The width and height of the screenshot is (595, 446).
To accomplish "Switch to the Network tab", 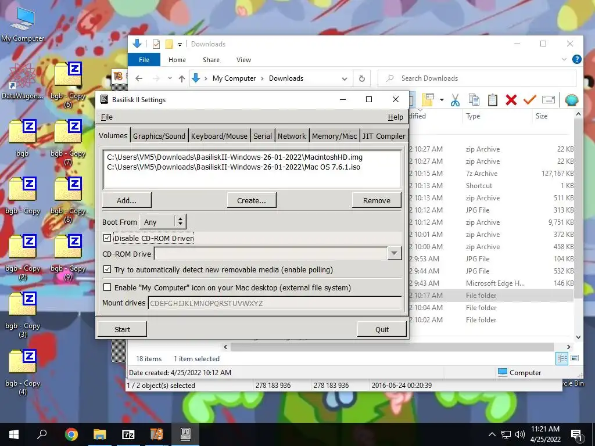I will 292,136.
